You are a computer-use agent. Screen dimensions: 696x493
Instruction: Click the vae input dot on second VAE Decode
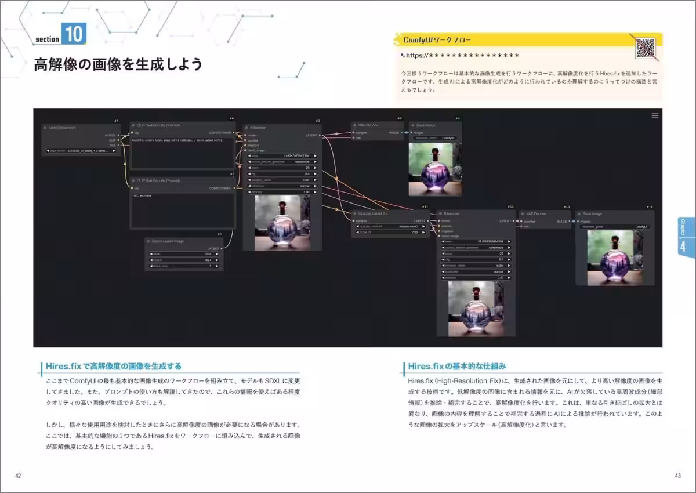[521, 226]
